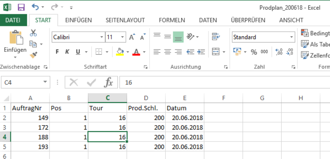The height and width of the screenshot is (159, 330).
Task: Select the Format Painter brush icon
Action: click(x=33, y=55)
